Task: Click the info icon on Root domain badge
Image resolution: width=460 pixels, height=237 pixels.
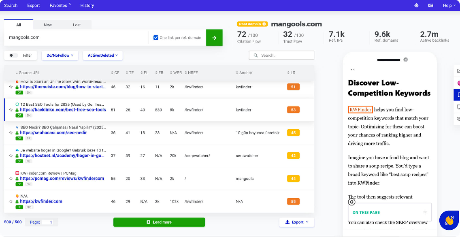Action: tap(264, 24)
